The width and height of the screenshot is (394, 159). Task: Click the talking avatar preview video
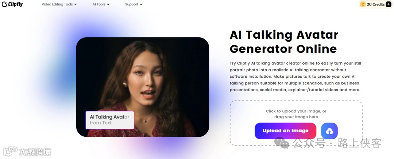[143, 87]
